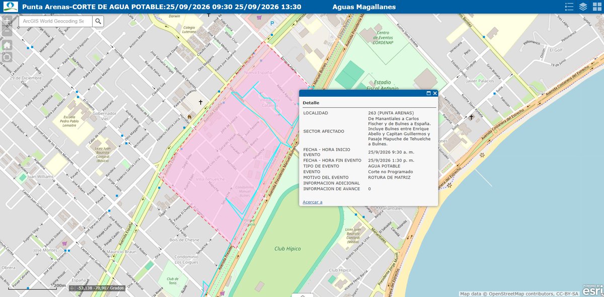The width and height of the screenshot is (604, 297).
Task: Click the magnifier search button
Action: click(x=98, y=21)
